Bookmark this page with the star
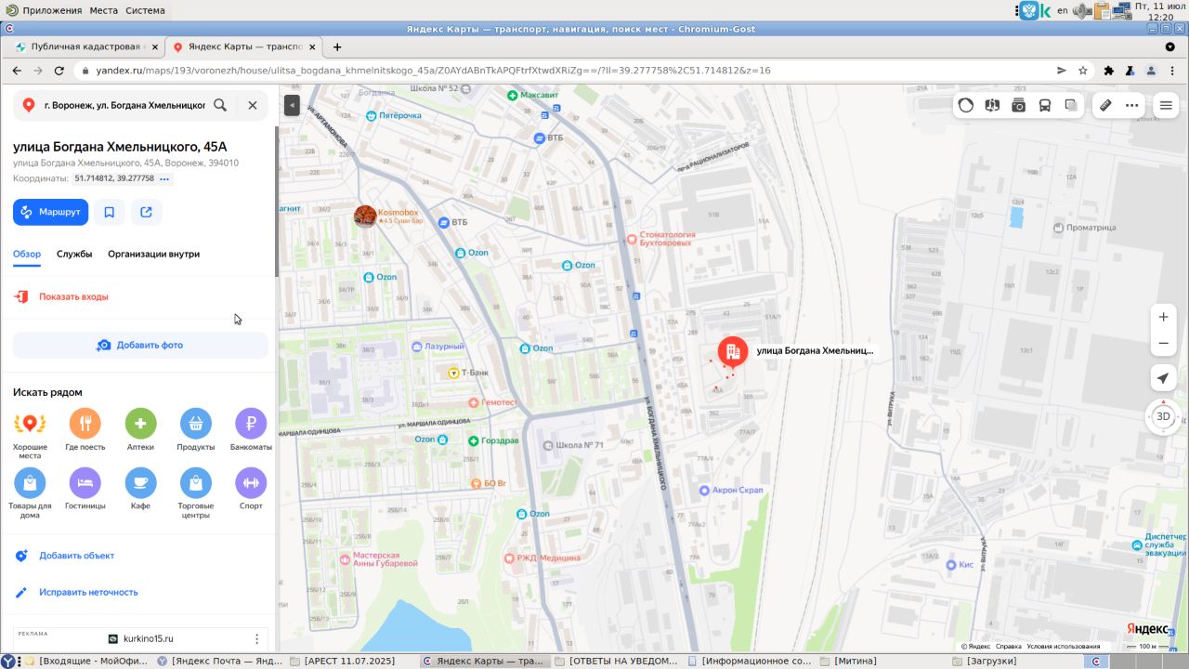Screen dimensions: 1189x669 point(1083,70)
